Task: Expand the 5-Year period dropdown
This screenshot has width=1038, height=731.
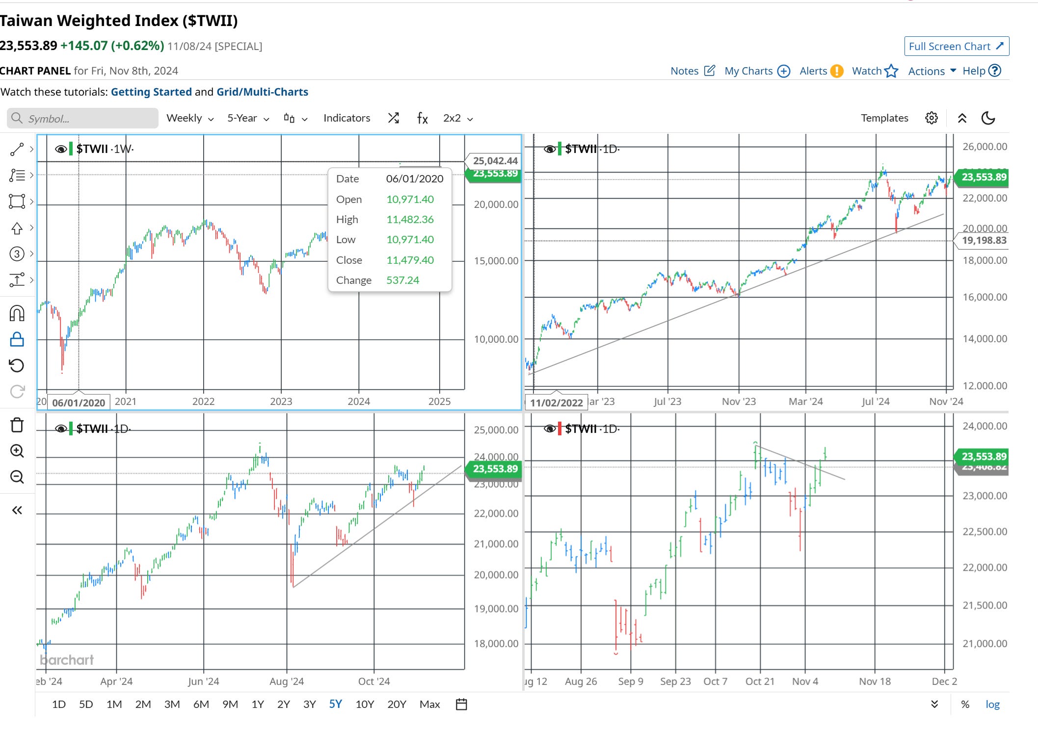Action: 248,118
